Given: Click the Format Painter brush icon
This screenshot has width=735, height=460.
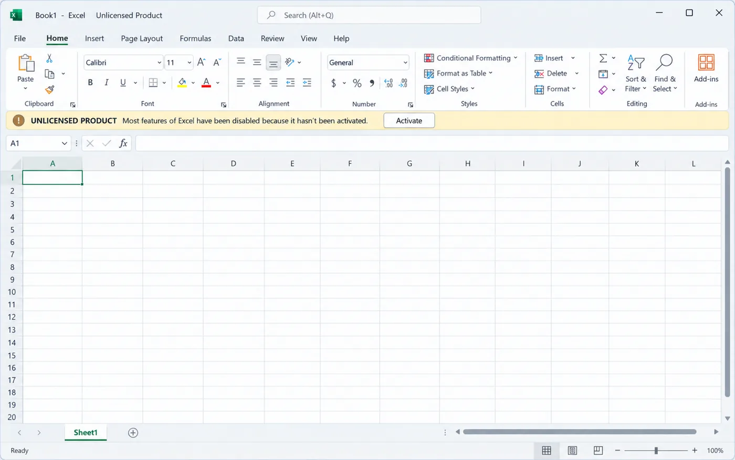Looking at the screenshot, I should point(49,90).
